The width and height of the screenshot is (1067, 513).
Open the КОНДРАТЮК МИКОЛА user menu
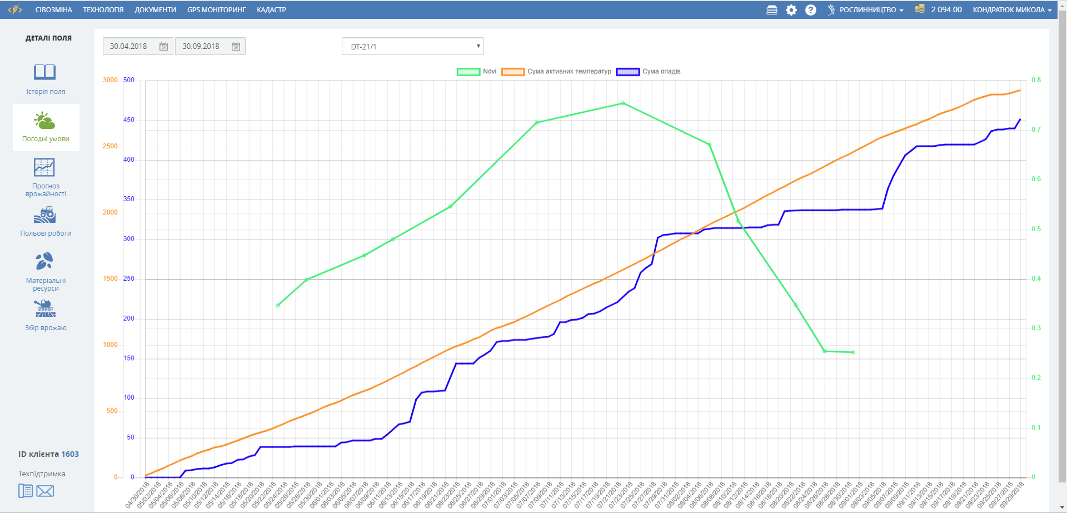pyautogui.click(x=1011, y=10)
